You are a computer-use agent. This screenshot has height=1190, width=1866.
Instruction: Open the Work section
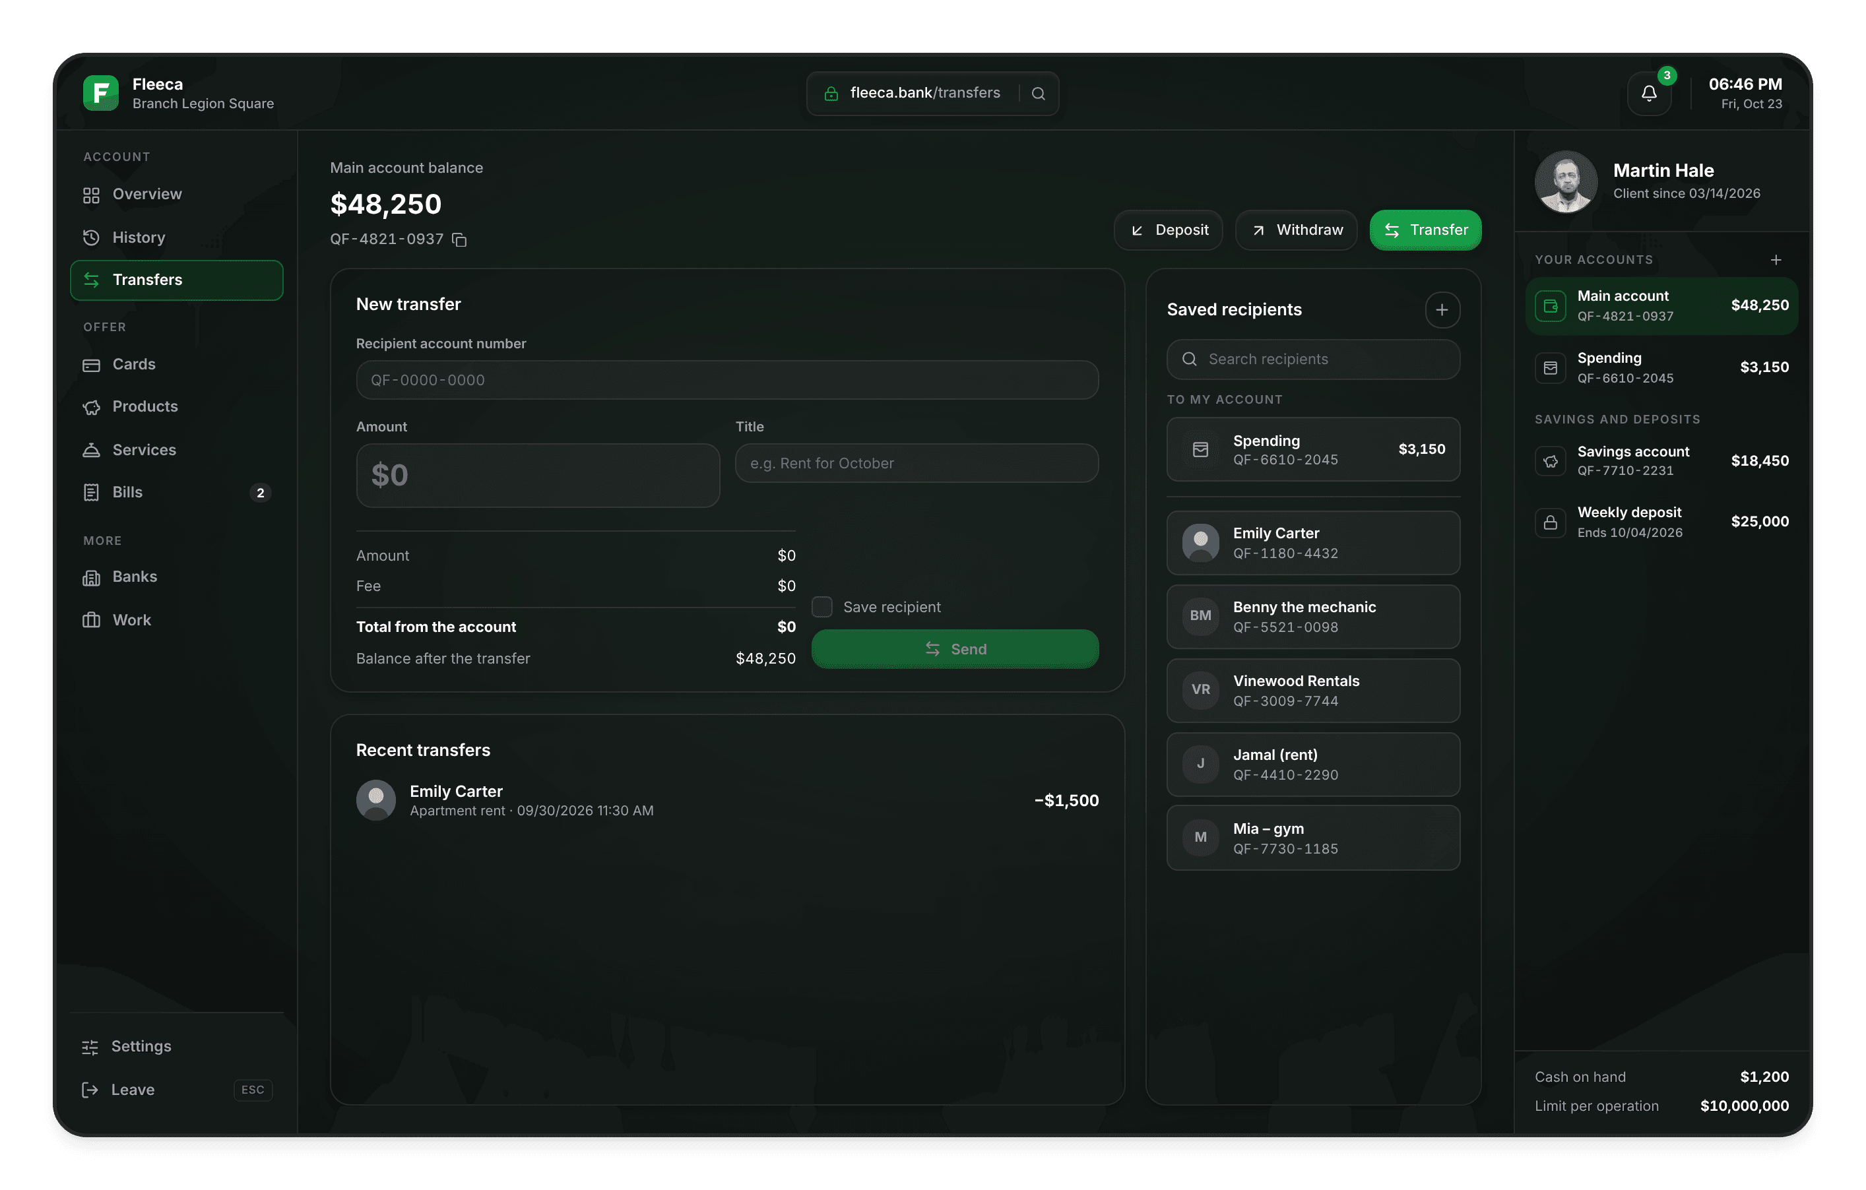177,620
